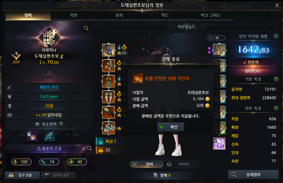This screenshot has height=183, width=283.
Task: Open the 아크 그리드 tab
Action: [x=210, y=16]
